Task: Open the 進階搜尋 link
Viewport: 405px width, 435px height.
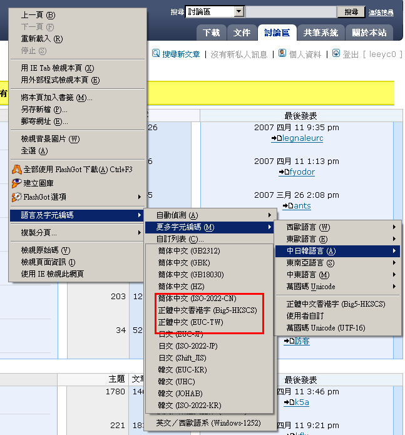Action: click(381, 13)
